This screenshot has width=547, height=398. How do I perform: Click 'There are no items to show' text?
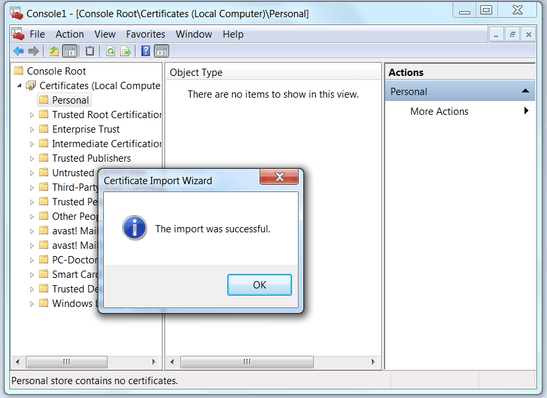pyautogui.click(x=273, y=94)
